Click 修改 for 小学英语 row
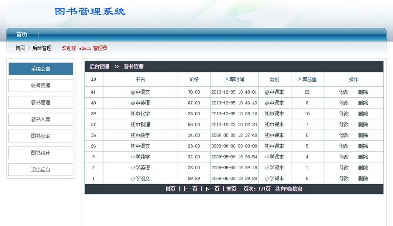The width and height of the screenshot is (393, 226). [344, 168]
